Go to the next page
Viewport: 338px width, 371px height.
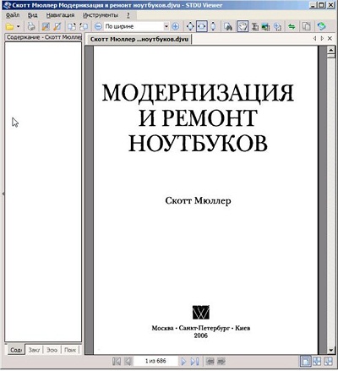pyautogui.click(x=183, y=362)
